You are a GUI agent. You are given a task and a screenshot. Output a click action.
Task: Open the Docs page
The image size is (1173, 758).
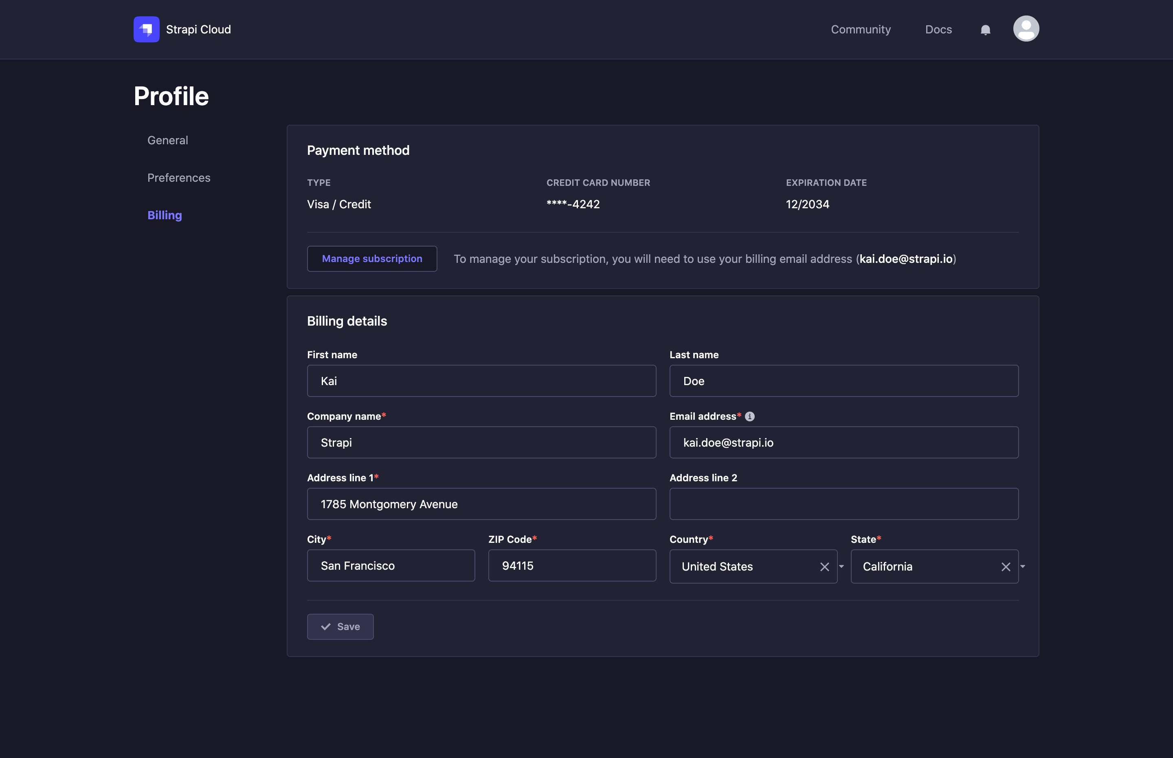click(x=938, y=29)
